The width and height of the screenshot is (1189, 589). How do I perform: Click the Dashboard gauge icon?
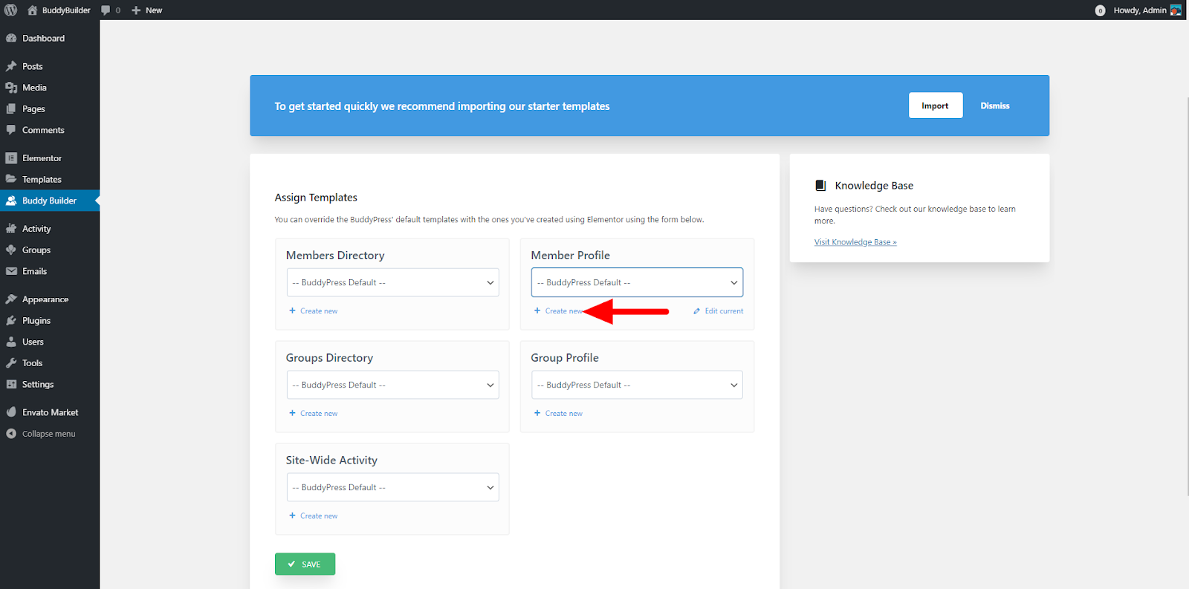(x=11, y=39)
